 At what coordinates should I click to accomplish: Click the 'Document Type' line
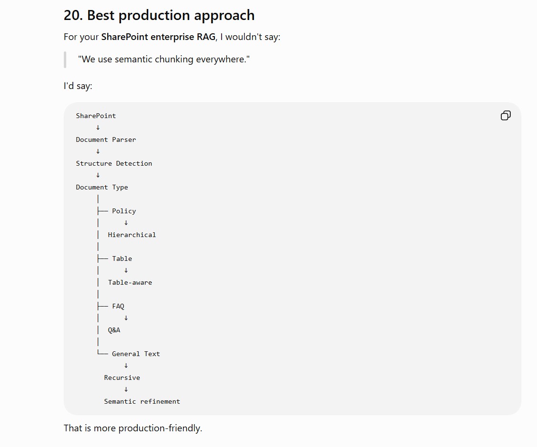point(101,187)
